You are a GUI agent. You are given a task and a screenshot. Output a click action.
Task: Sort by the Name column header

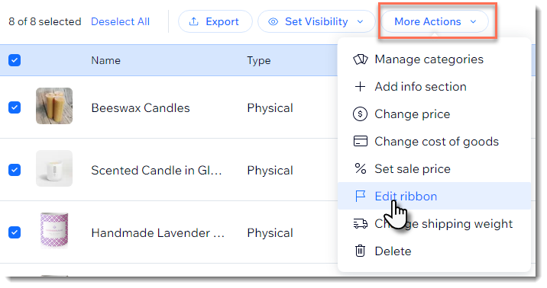(x=105, y=60)
